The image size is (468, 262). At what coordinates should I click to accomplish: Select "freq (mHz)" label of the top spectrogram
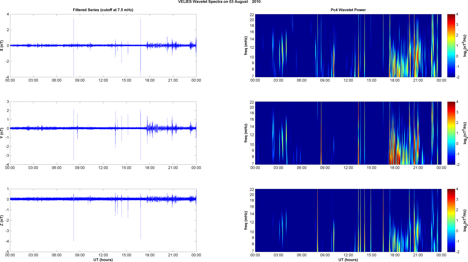(x=246, y=46)
